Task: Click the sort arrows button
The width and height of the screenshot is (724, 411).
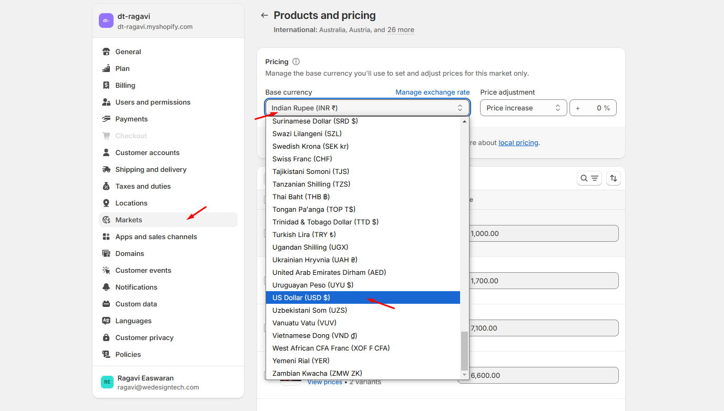Action: [613, 178]
